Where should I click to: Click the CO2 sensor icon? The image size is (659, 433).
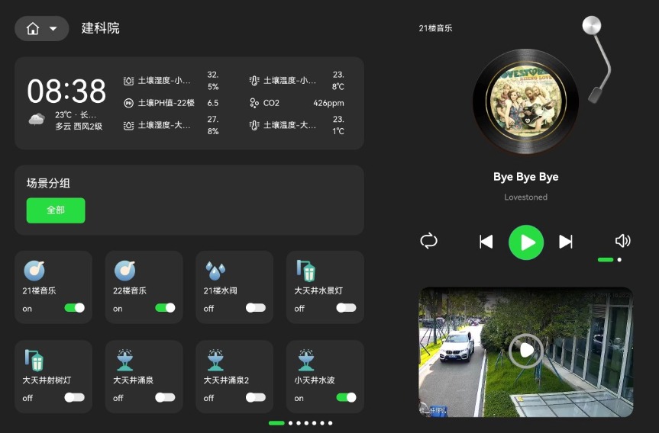click(254, 103)
